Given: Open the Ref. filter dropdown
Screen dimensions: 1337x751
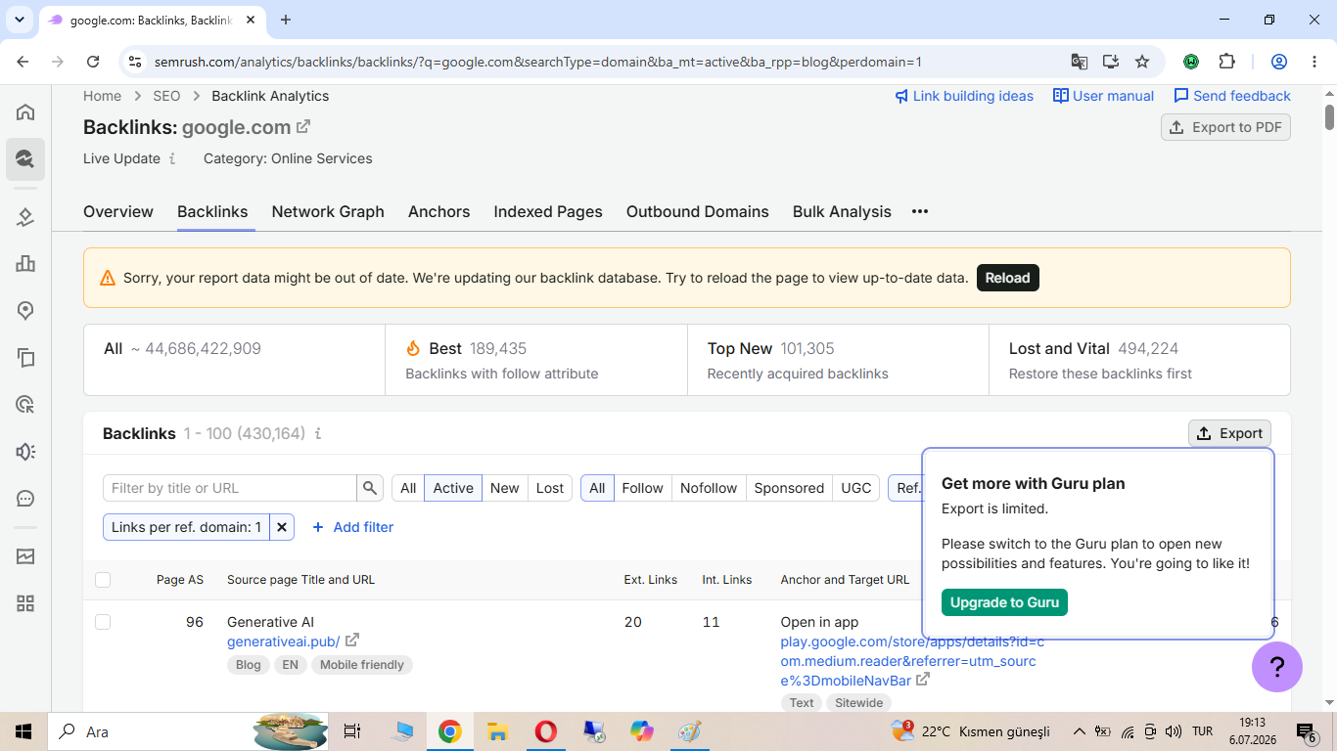Looking at the screenshot, I should point(905,488).
